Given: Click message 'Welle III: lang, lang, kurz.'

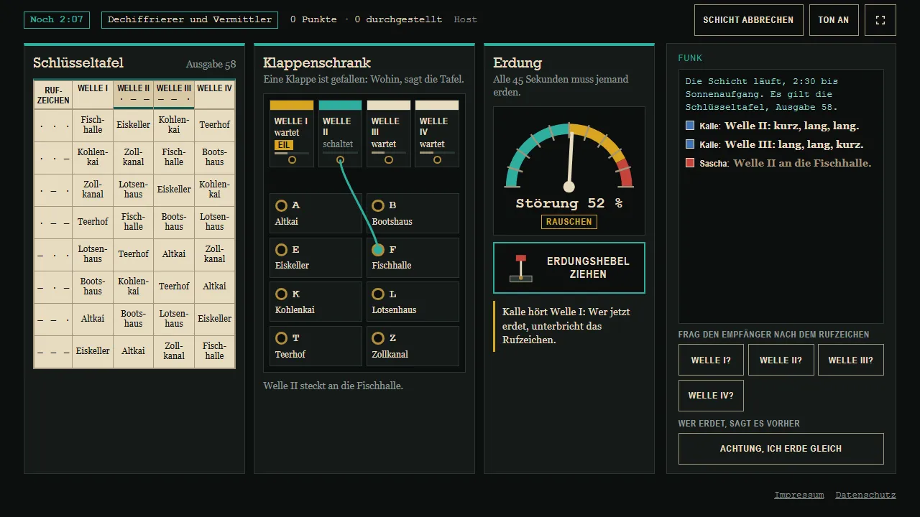Looking at the screenshot, I should point(793,144).
